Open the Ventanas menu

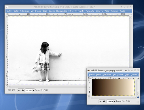(114, 11)
